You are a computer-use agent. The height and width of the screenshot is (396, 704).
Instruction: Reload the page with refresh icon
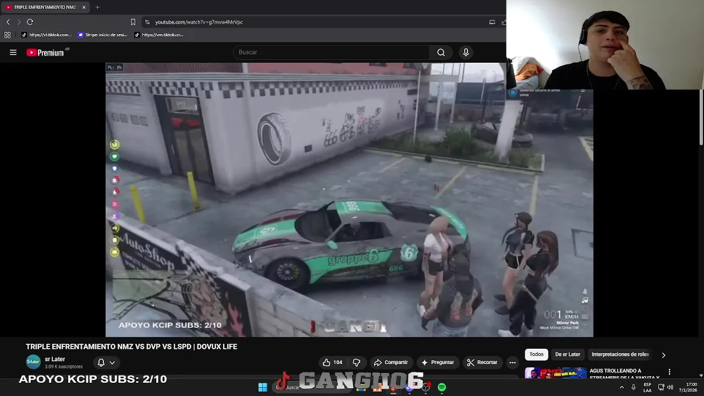tap(30, 22)
